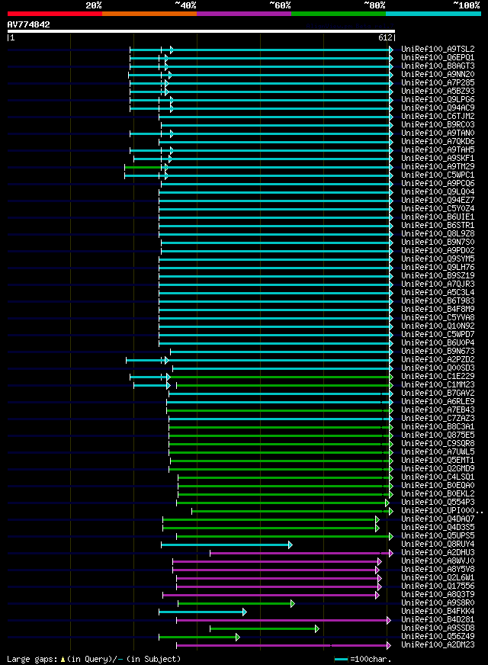
Task: Select the UniRef100_Q17556 label
Action: 438,586
